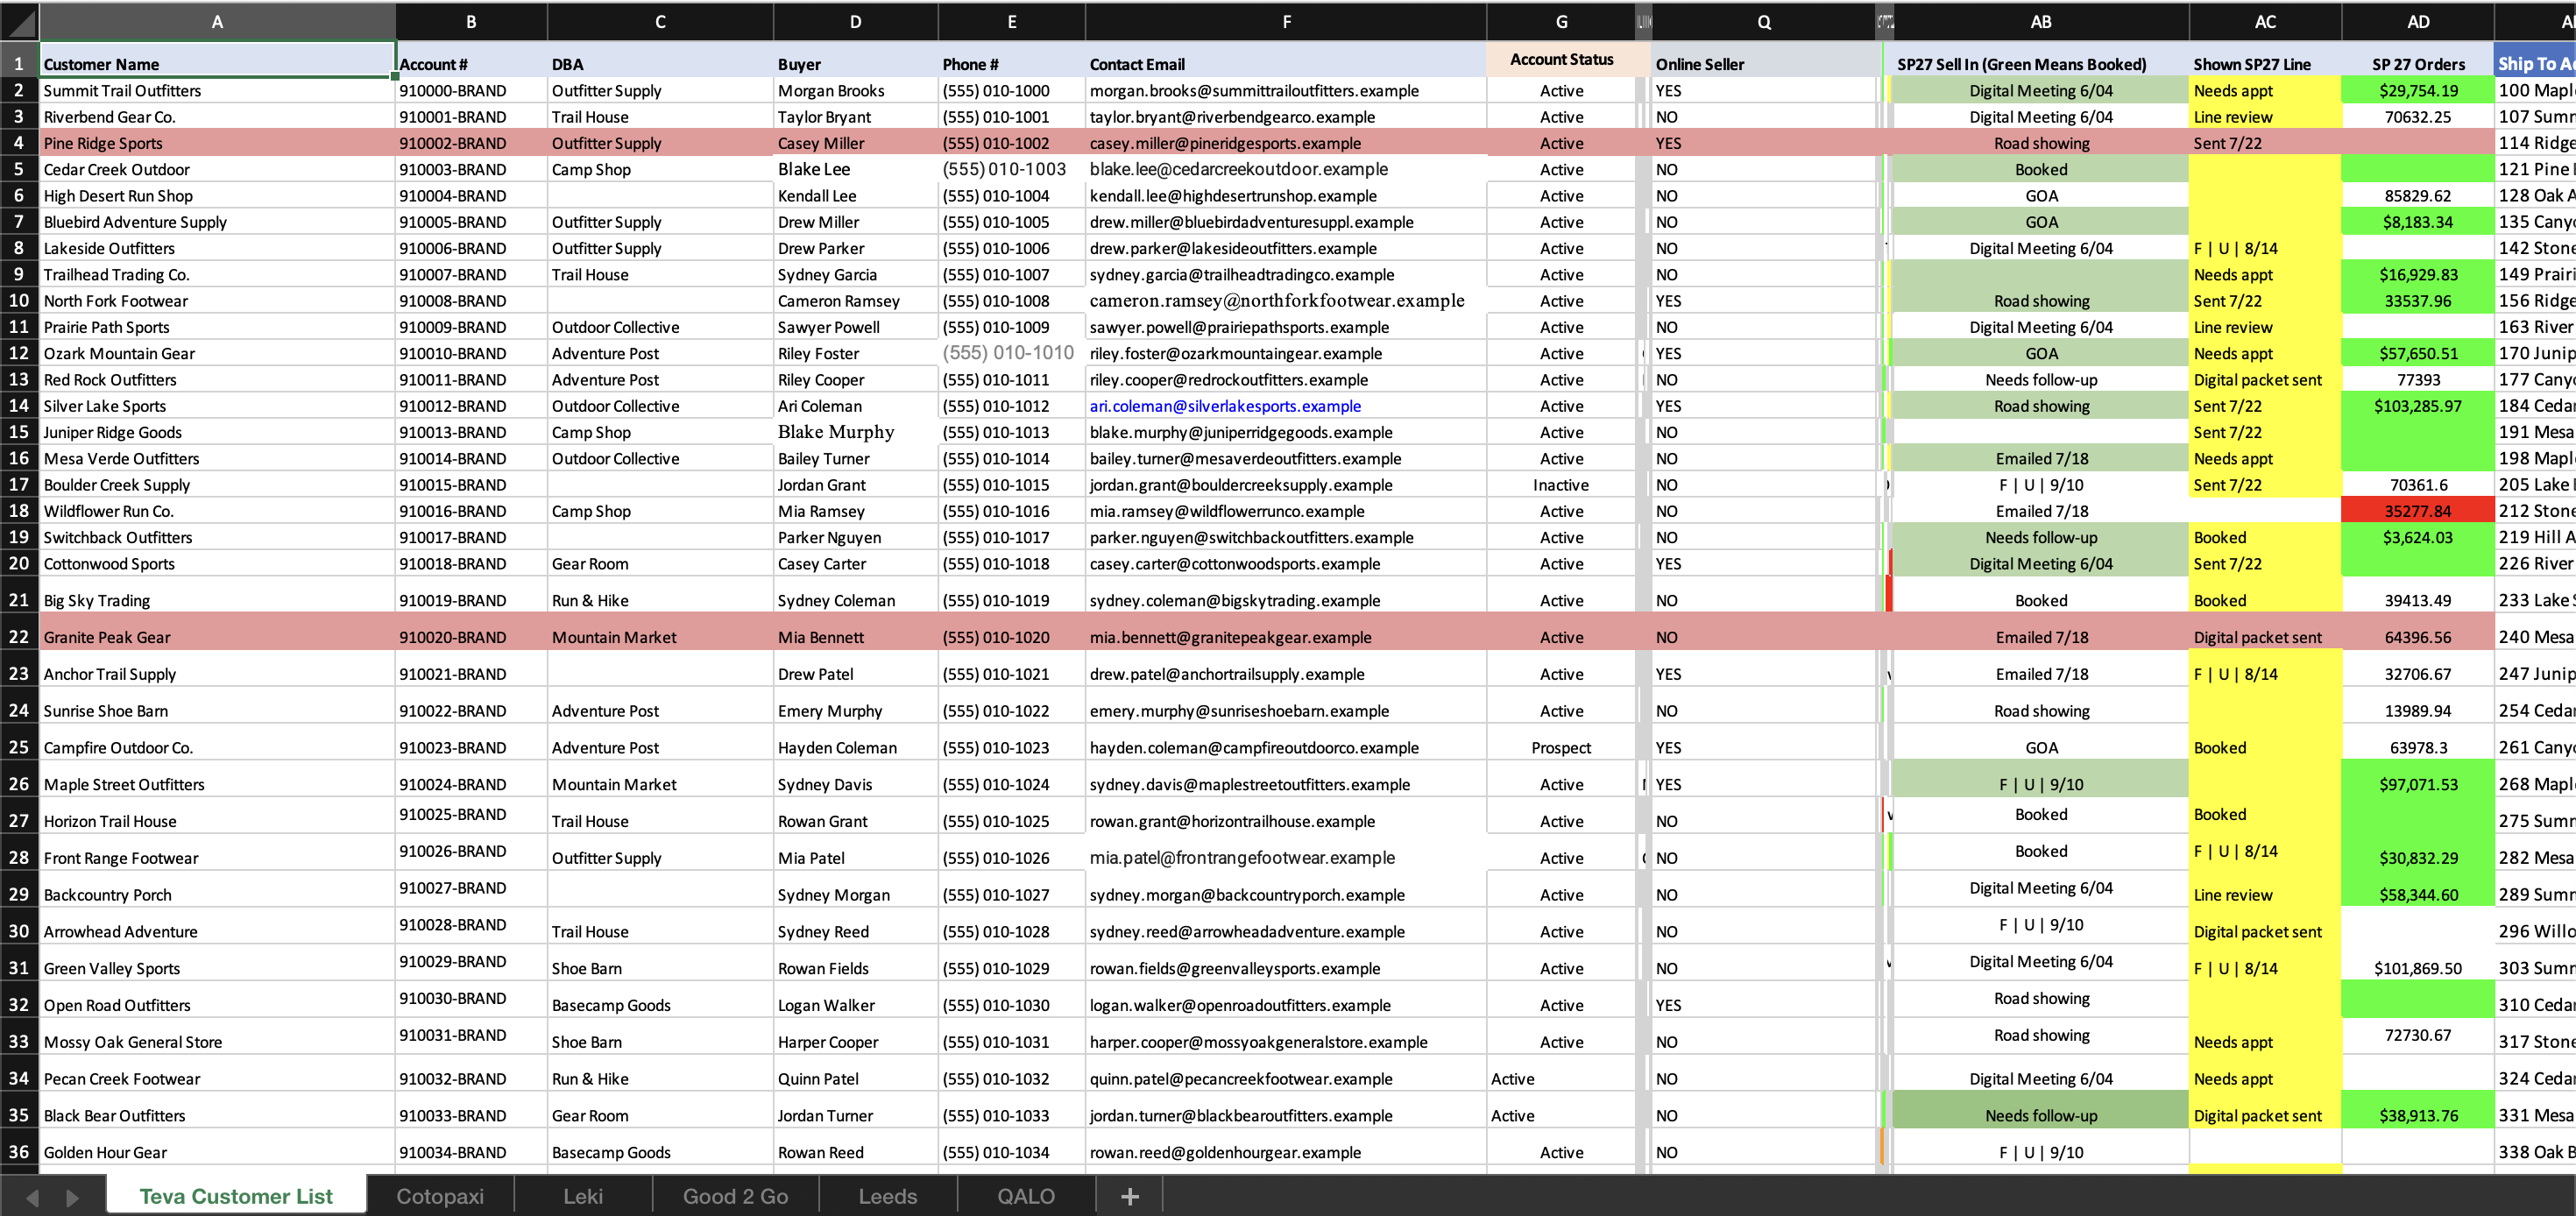Click the Customer Name header cell
2576x1216 pixels.
click(217, 60)
